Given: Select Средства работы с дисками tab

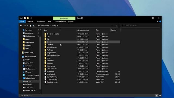Looking at the screenshot, I should coord(64,22).
